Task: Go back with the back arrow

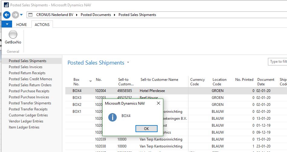Action: pos(7,15)
